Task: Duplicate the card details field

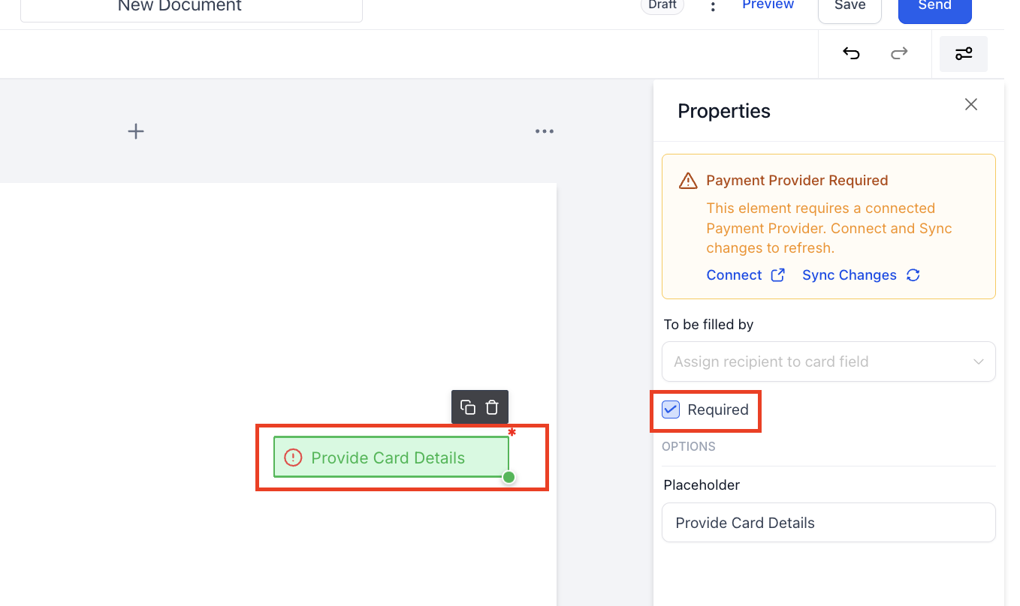Action: coord(468,407)
